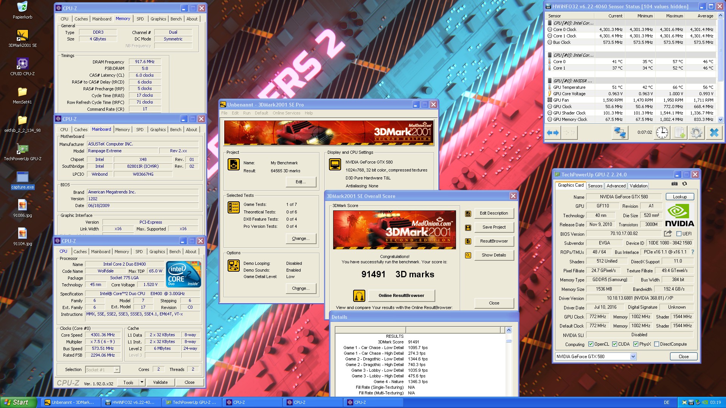This screenshot has width=726, height=408.
Task: Open Bench tab in CPU-Z window showing processor info
Action: (x=175, y=252)
